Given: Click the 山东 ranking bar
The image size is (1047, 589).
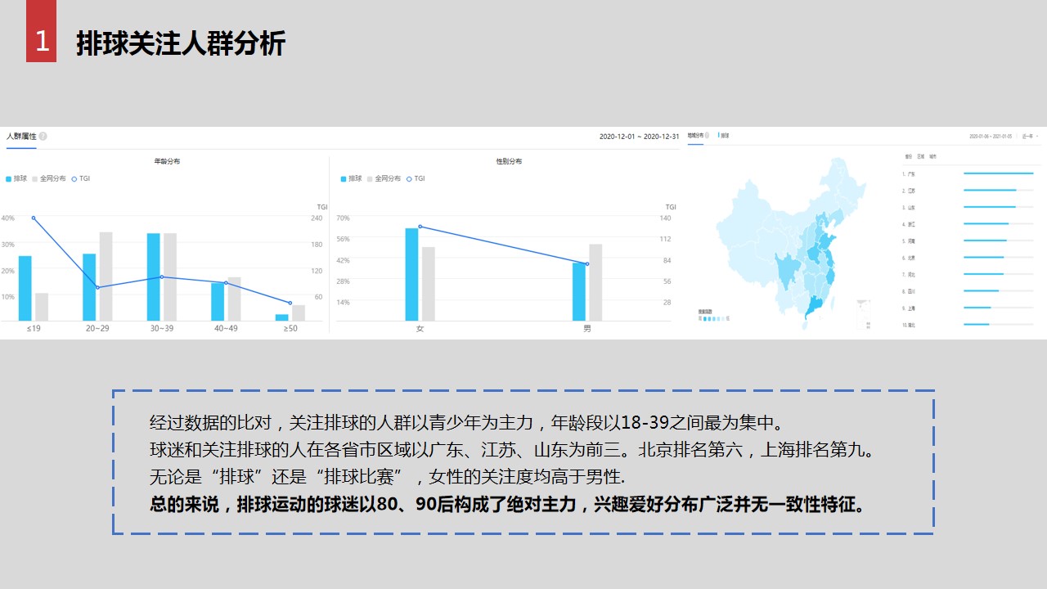Looking at the screenshot, I should tap(990, 207).
